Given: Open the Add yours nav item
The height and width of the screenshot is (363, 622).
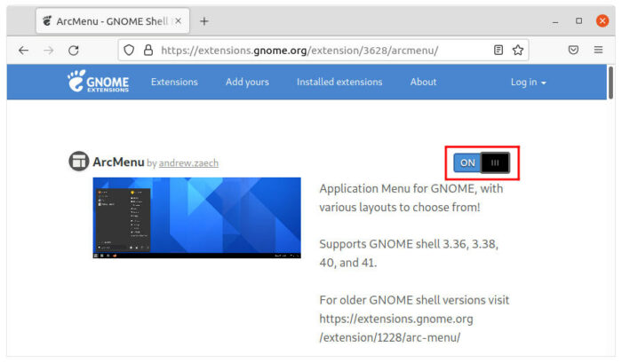Looking at the screenshot, I should tap(247, 82).
